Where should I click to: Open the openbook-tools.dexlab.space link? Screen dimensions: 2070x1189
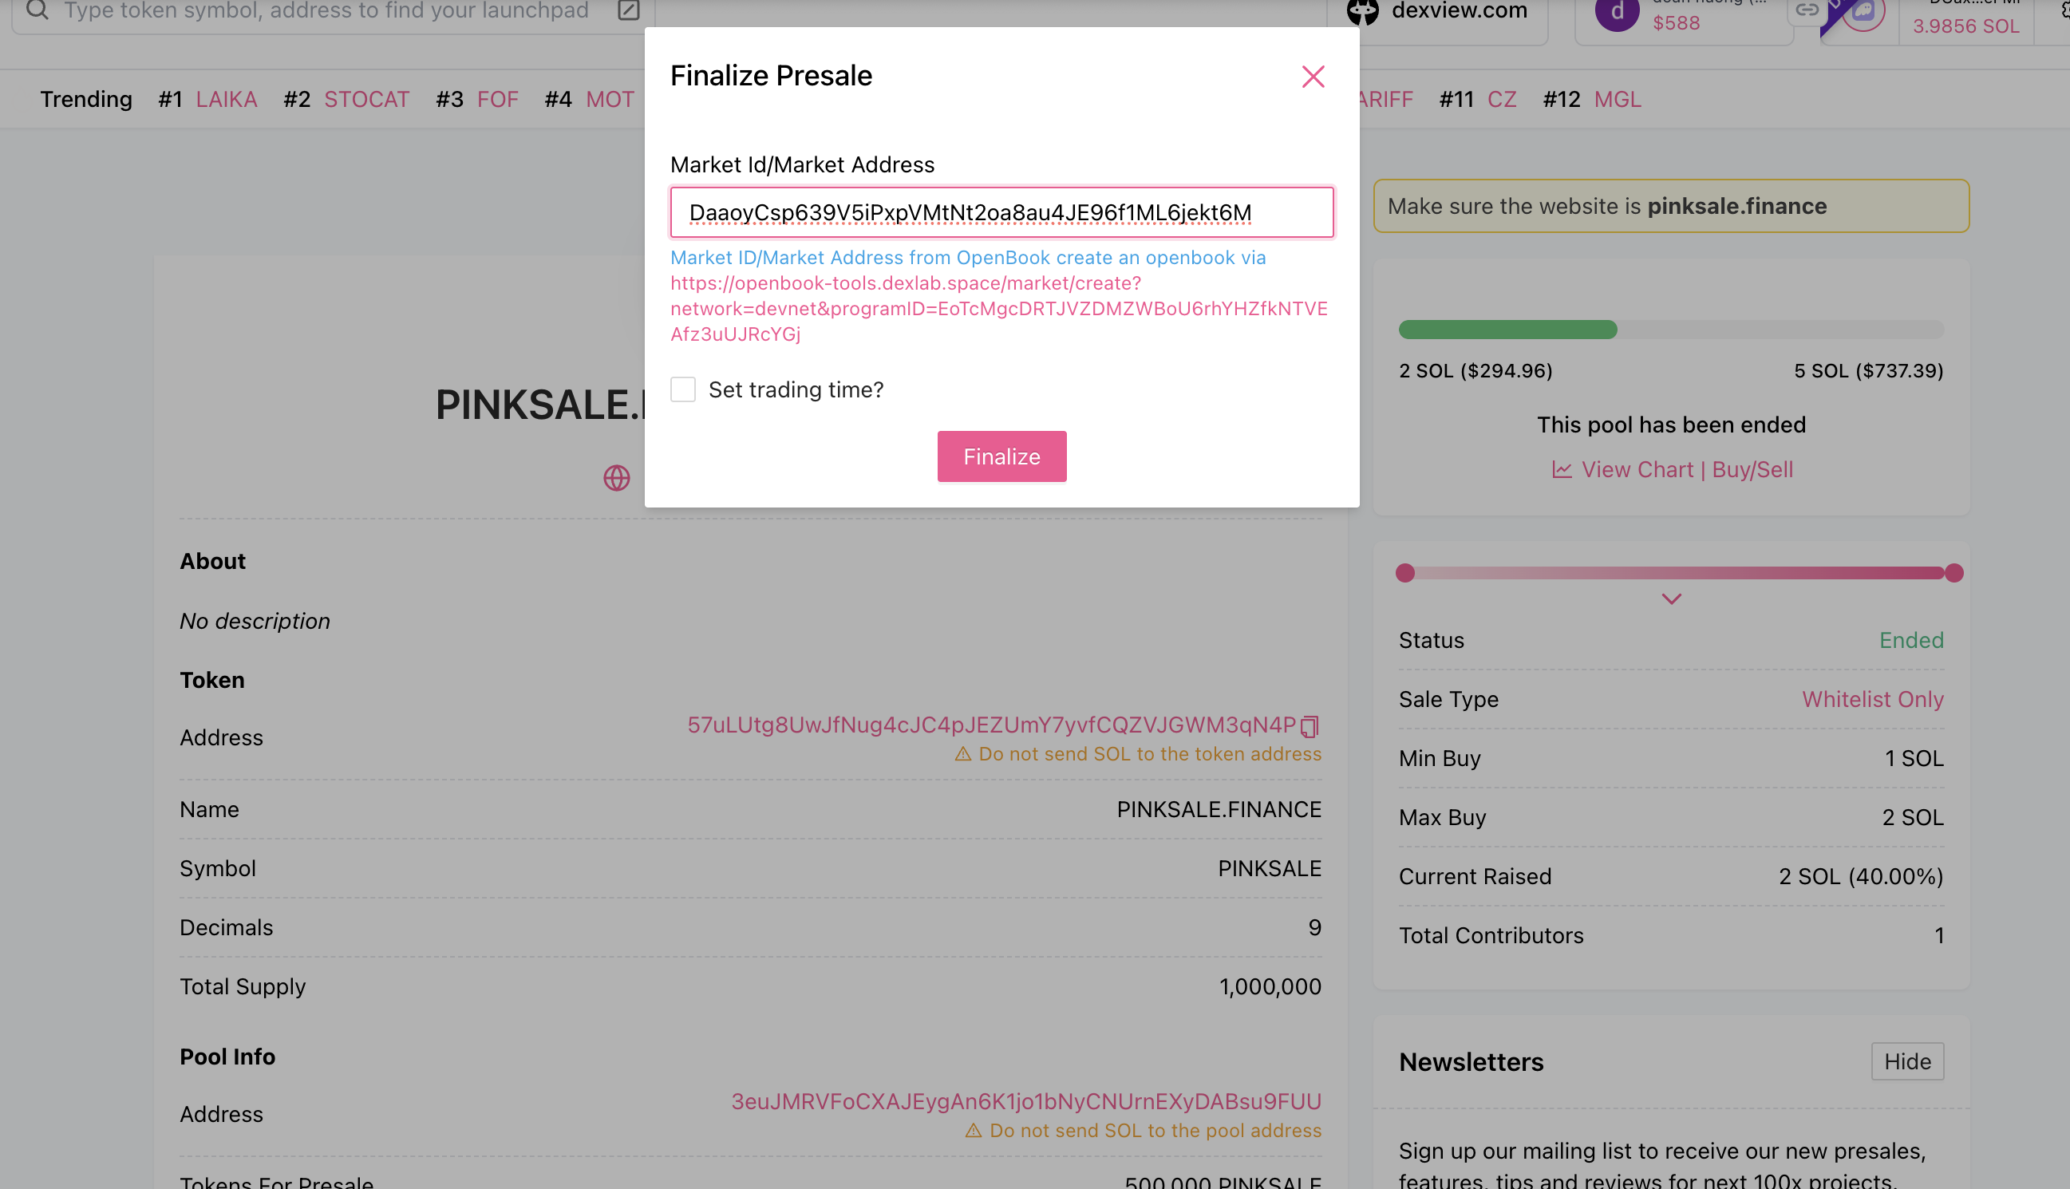998,308
